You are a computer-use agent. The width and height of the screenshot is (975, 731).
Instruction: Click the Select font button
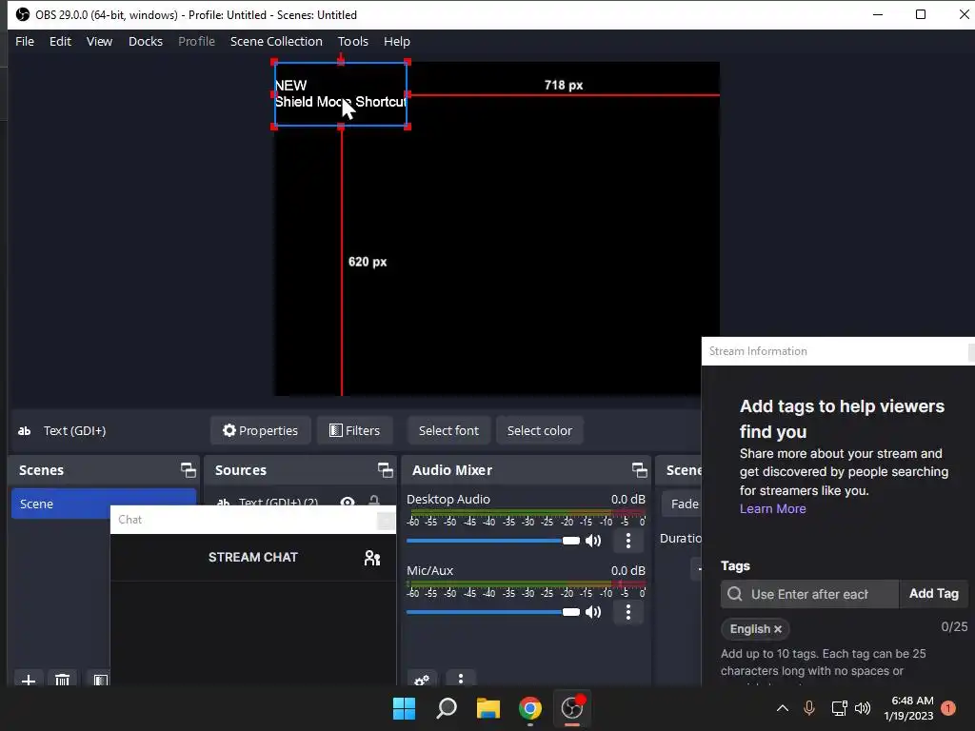(449, 430)
